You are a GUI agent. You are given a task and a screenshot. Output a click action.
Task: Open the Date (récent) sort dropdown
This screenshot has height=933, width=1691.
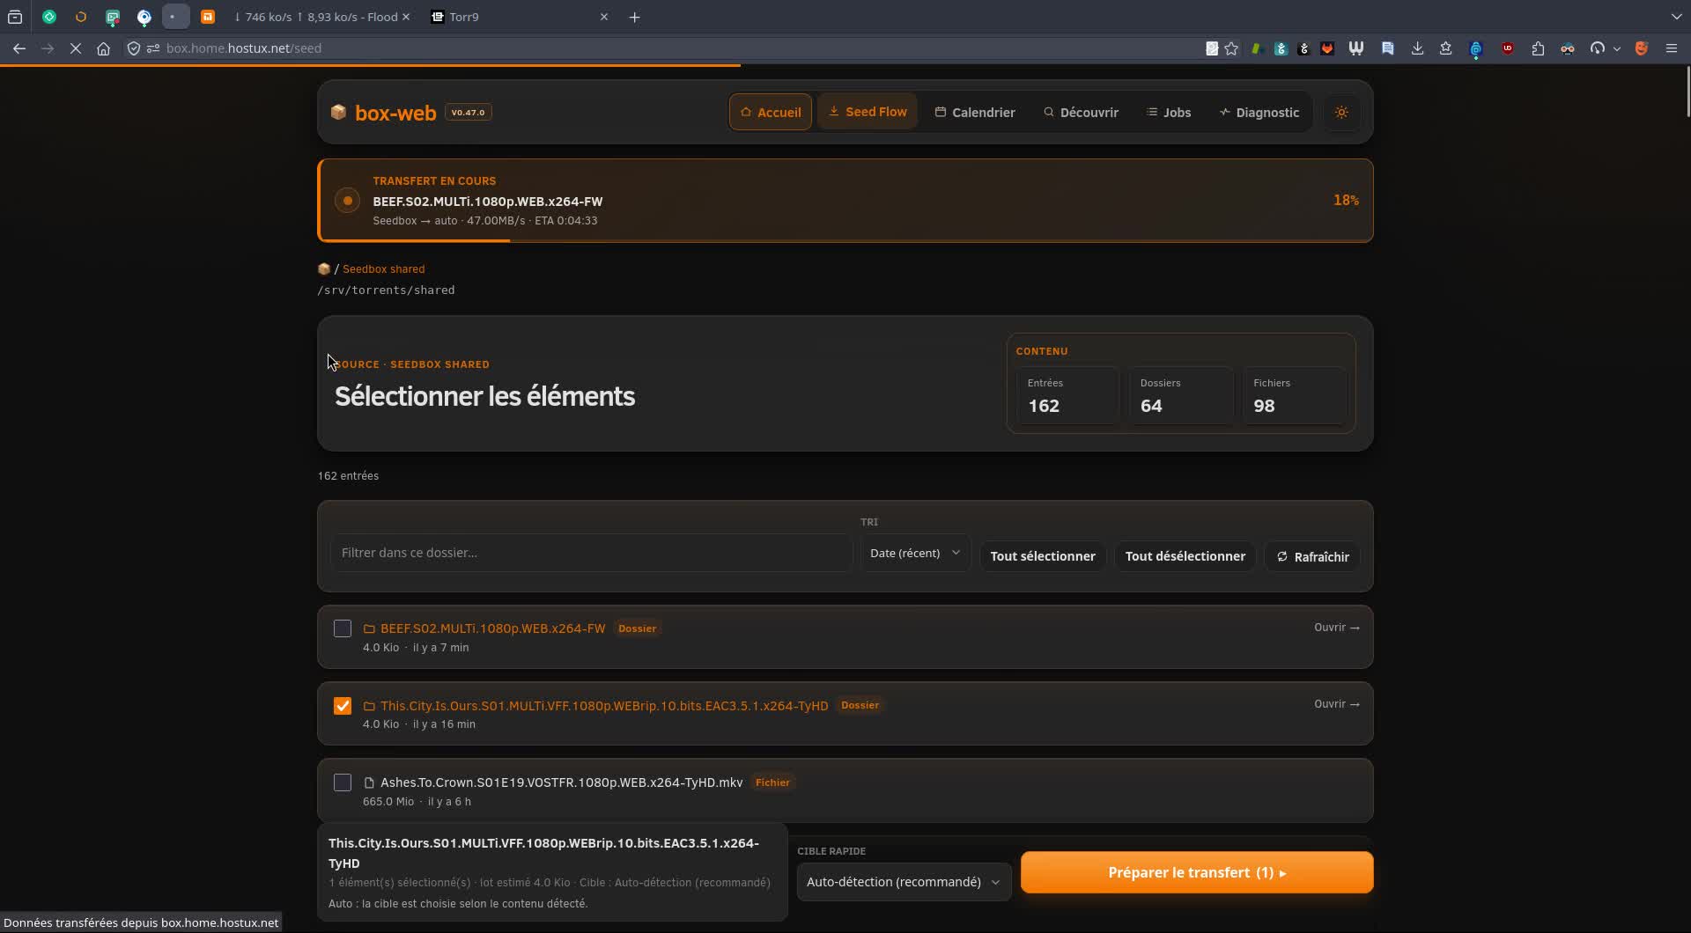click(x=915, y=554)
